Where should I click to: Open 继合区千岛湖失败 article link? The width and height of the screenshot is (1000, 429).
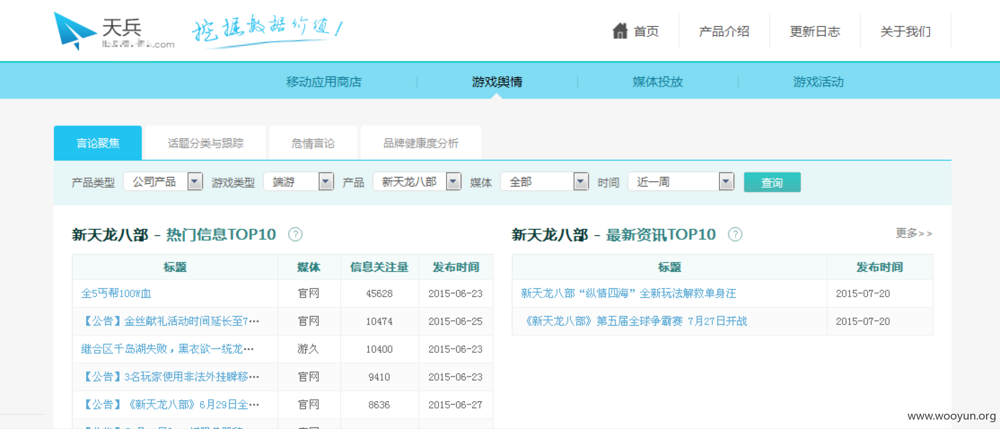[167, 349]
